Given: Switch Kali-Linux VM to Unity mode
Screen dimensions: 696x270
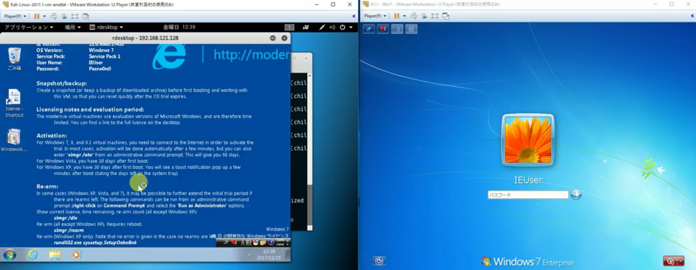Looking at the screenshot, I should pos(86,16).
